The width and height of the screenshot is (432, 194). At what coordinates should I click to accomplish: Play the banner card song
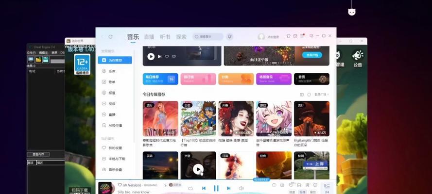pyautogui.click(x=151, y=57)
